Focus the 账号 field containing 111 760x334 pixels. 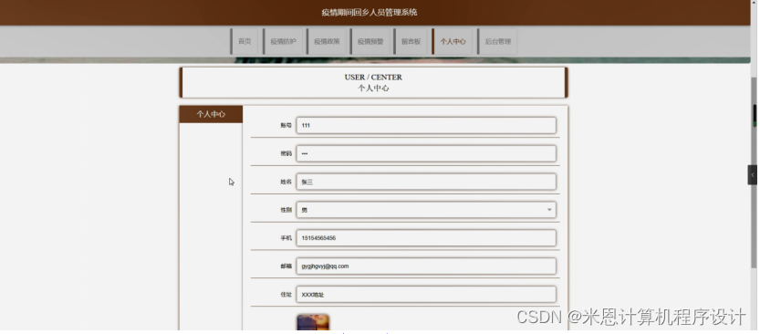coord(426,125)
